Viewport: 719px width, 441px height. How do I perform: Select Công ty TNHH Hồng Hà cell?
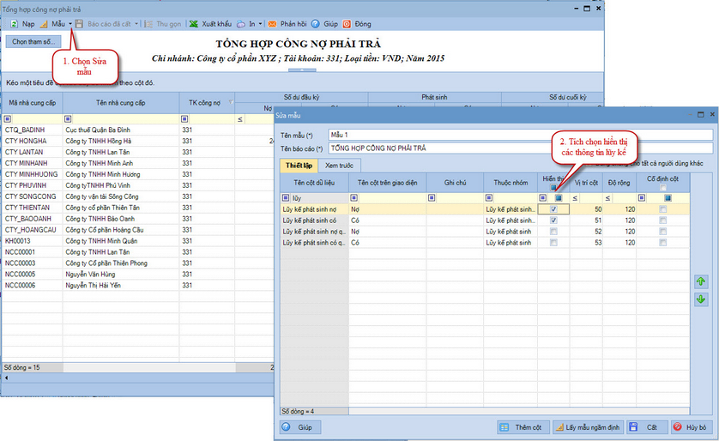pos(121,141)
